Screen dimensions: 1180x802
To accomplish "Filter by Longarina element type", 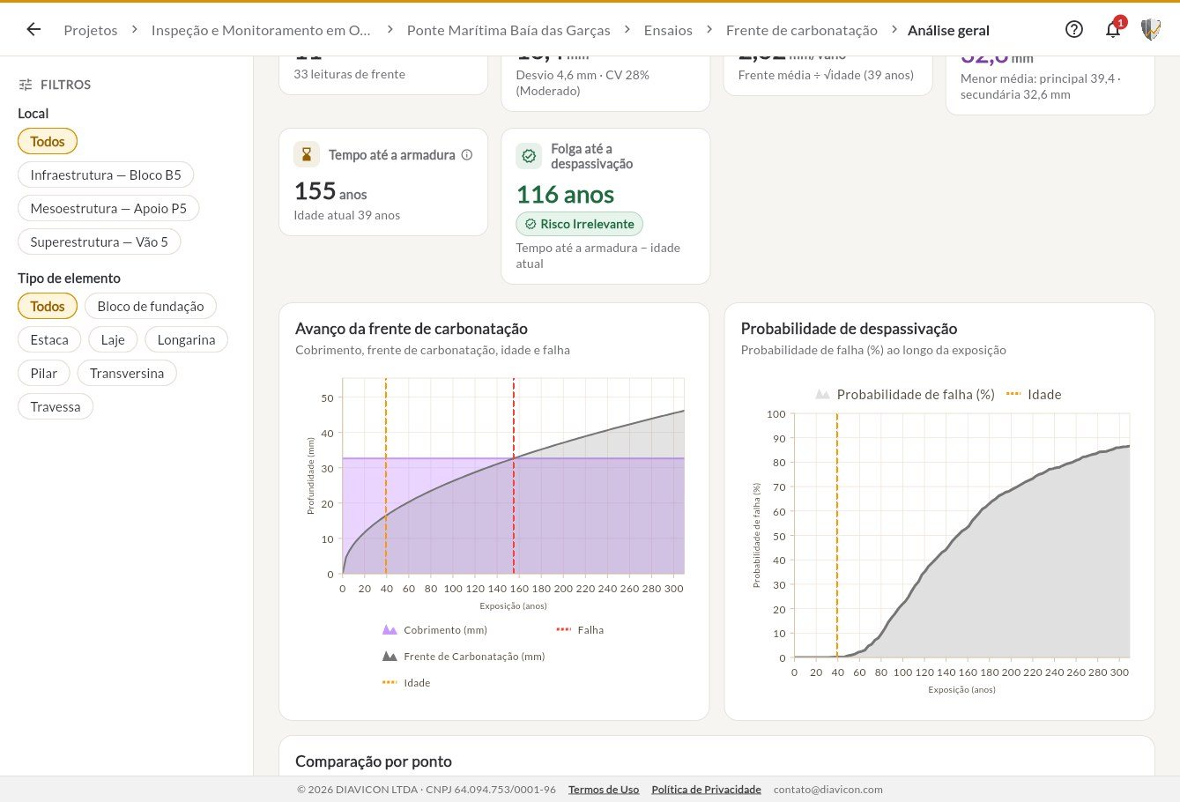I will (186, 339).
